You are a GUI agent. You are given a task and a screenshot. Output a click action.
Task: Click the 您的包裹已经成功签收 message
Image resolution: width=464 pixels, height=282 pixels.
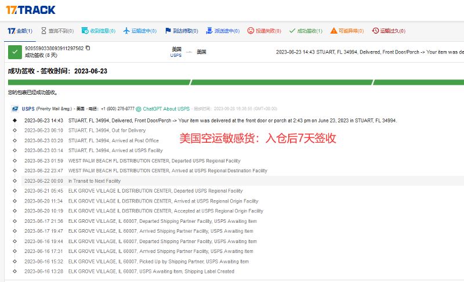click(32, 93)
